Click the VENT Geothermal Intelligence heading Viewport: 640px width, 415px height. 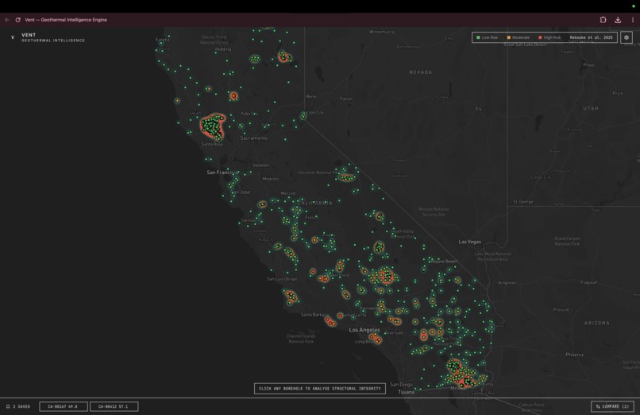click(53, 37)
